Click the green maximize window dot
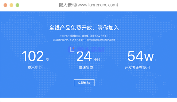Screen dimensions: 177x102 point(17,5)
